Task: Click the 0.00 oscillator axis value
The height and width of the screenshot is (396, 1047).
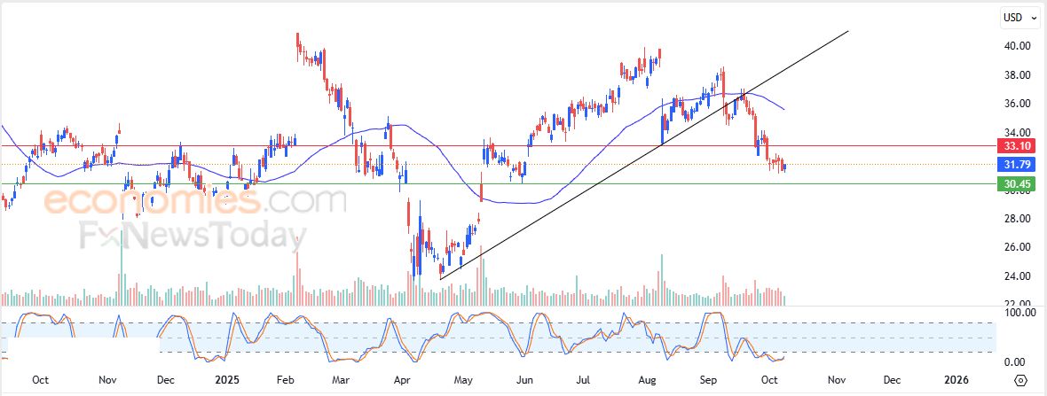Action: (x=1015, y=362)
